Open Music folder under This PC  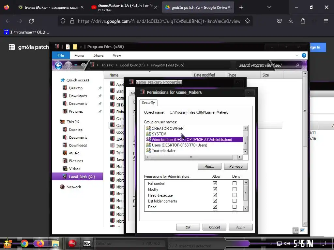tap(74, 153)
